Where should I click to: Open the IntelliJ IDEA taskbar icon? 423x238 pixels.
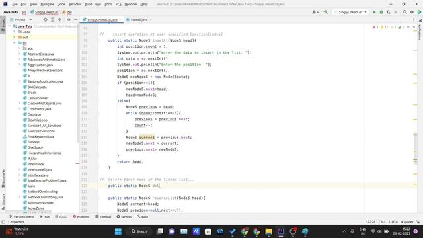(x=281, y=231)
